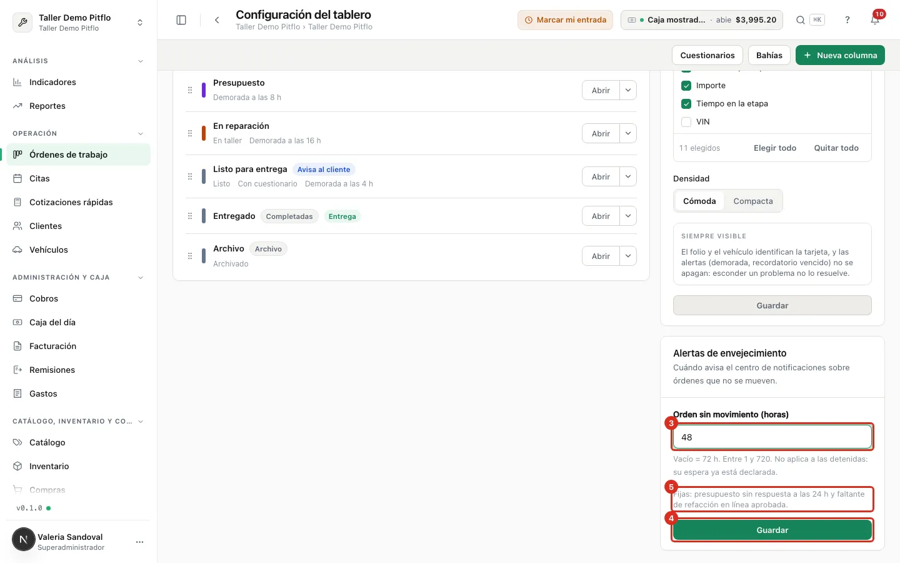Click the Clientes people icon
Screen dimensions: 900x563
[17, 226]
